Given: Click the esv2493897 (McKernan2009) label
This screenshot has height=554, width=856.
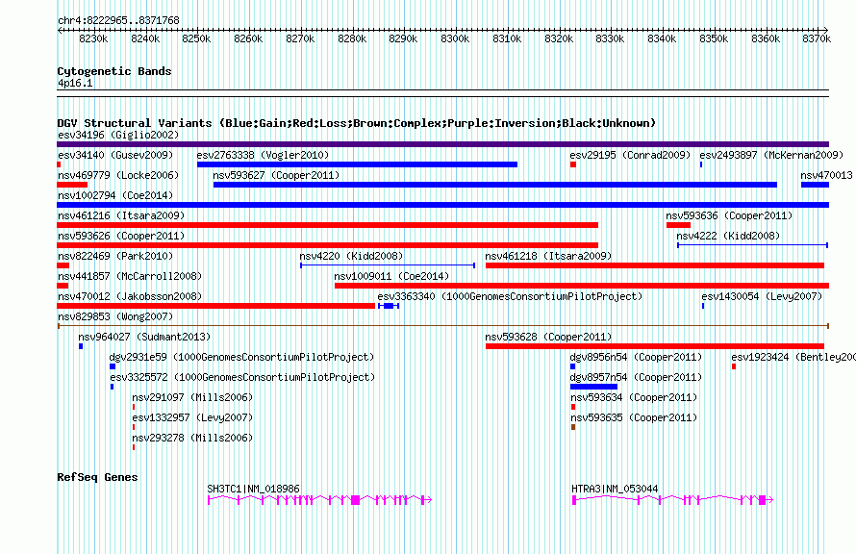Looking at the screenshot, I should click(x=771, y=155).
